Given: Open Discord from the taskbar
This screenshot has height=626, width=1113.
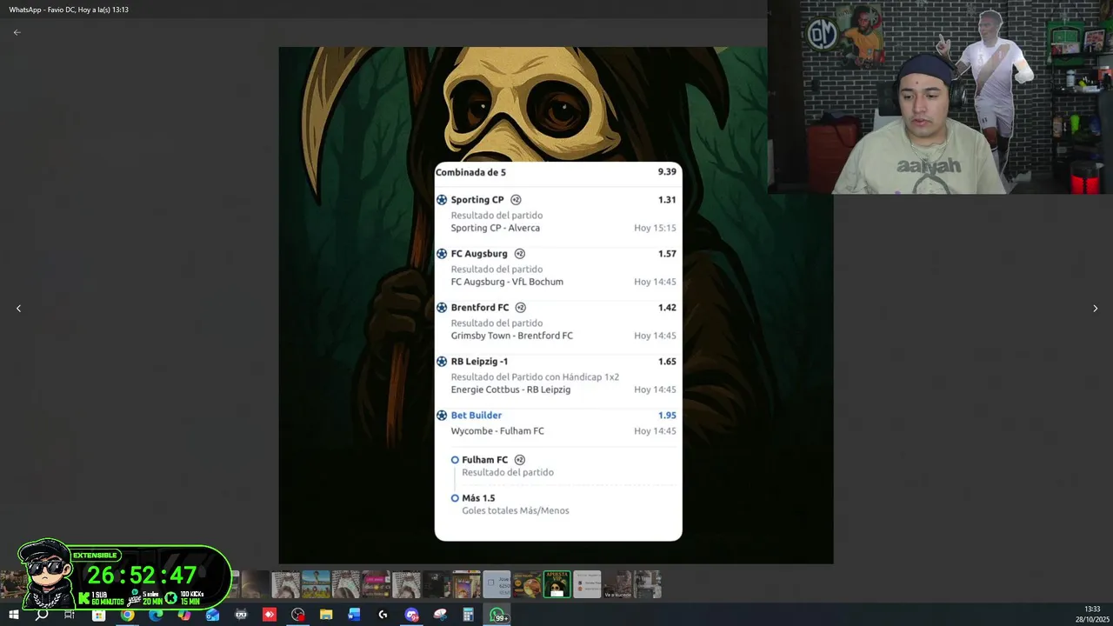Looking at the screenshot, I should [411, 615].
